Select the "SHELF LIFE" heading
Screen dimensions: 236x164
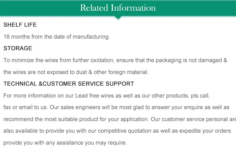20,25
